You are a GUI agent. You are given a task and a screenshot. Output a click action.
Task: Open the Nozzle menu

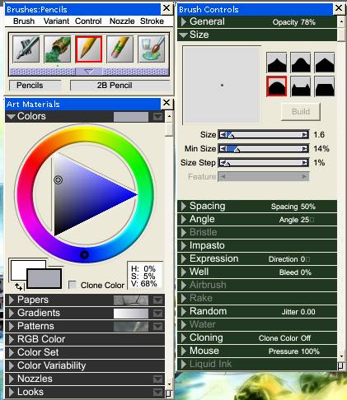point(122,21)
